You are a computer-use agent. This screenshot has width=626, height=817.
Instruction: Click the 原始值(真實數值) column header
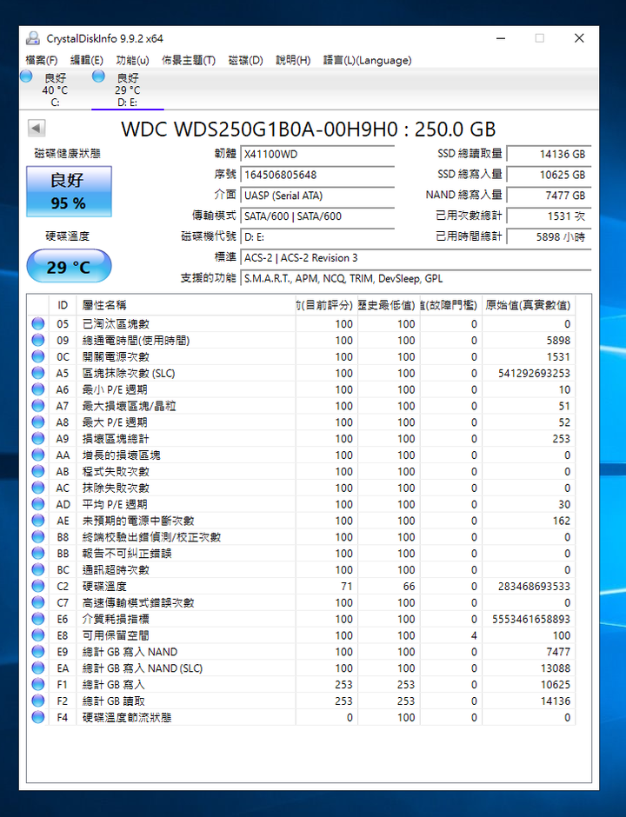point(529,305)
